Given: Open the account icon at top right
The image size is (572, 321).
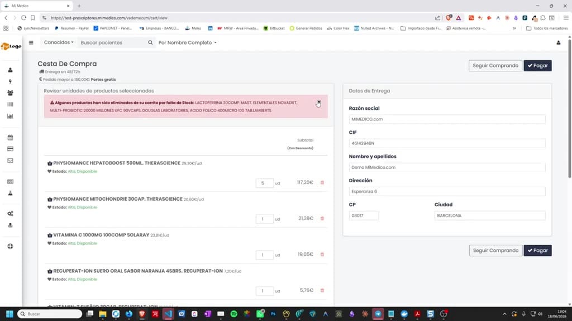Looking at the screenshot, I should 559,42.
